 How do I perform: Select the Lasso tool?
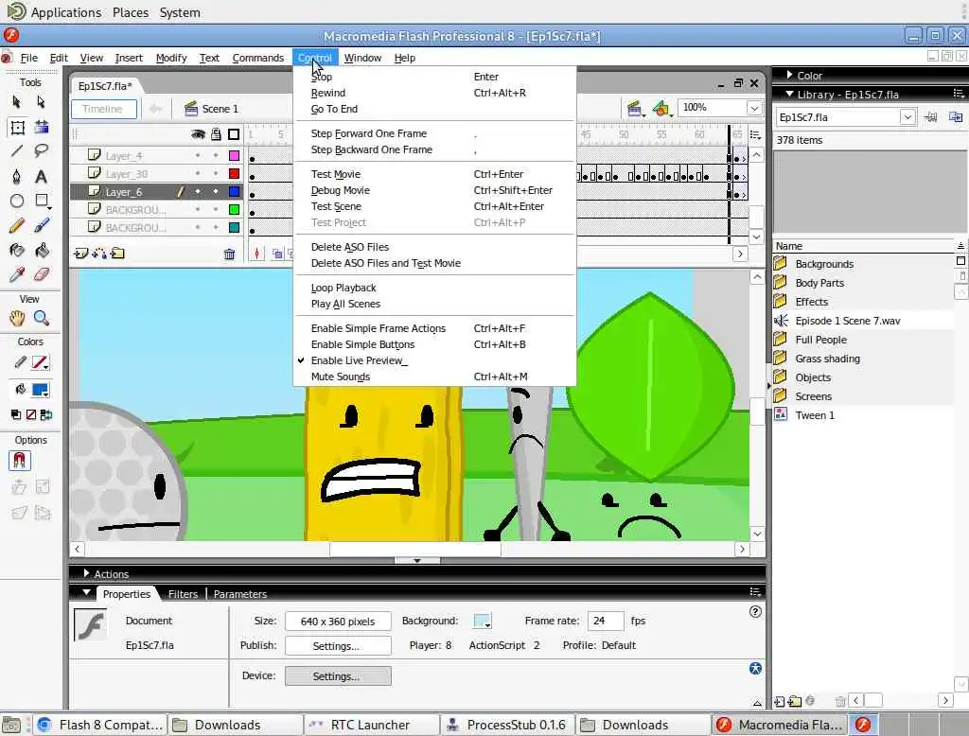41,150
